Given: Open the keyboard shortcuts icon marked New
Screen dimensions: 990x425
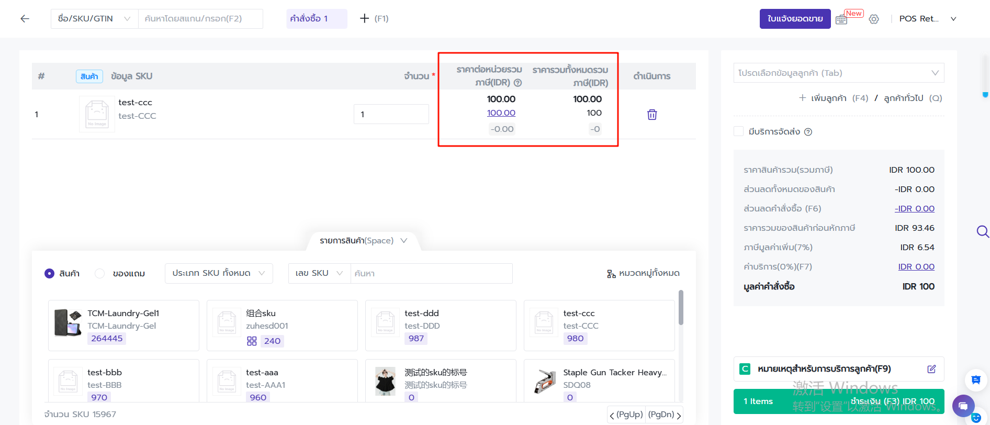Looking at the screenshot, I should coord(841,19).
